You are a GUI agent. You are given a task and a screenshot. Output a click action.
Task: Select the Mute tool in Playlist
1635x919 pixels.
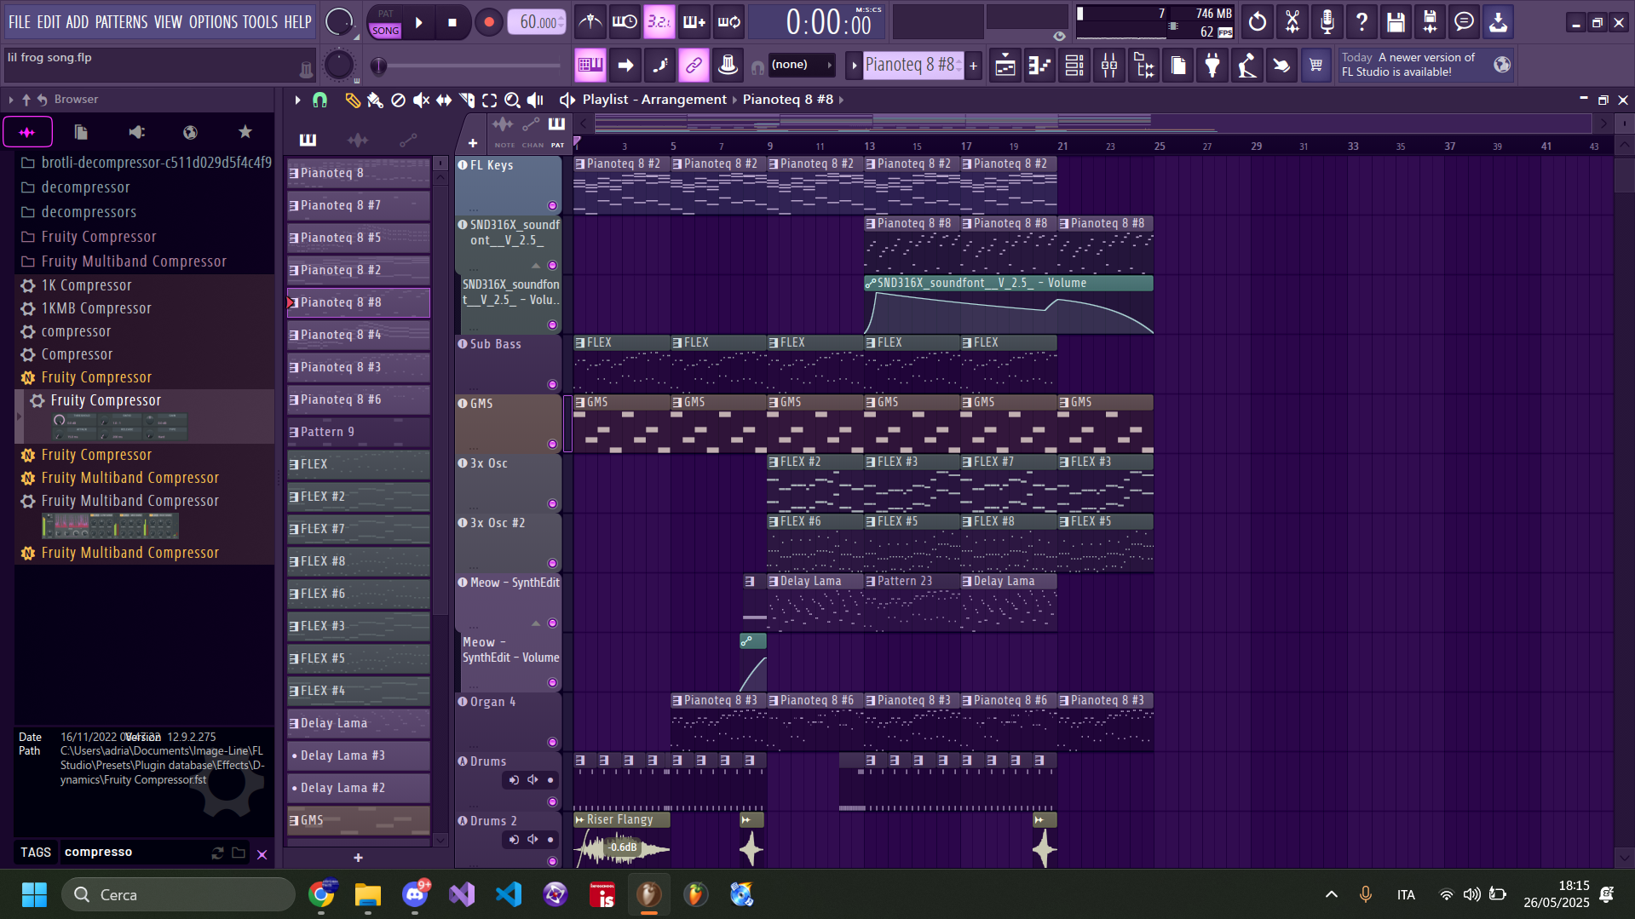coord(421,101)
